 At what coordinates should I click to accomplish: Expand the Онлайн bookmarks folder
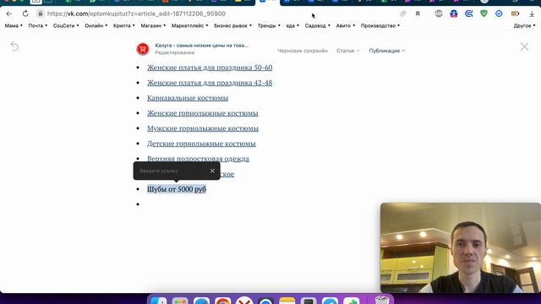[x=96, y=25]
